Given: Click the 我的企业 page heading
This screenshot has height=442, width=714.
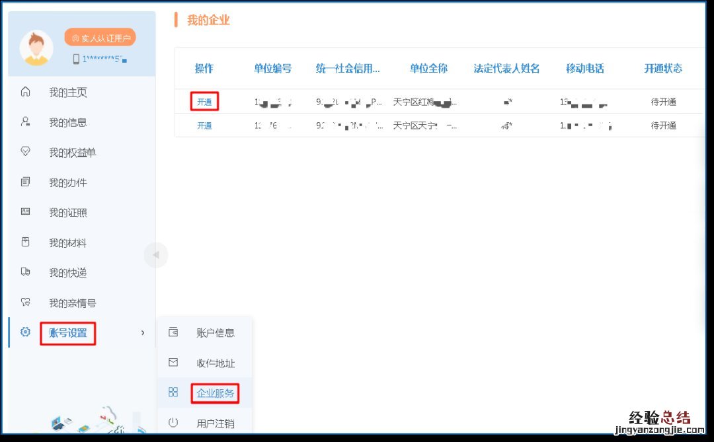Looking at the screenshot, I should coord(208,20).
